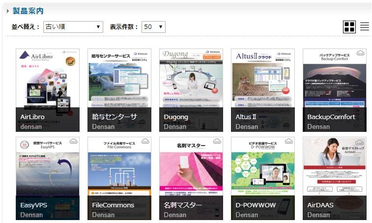Click the Dugong product title
The height and width of the screenshot is (223, 372).
(176, 117)
